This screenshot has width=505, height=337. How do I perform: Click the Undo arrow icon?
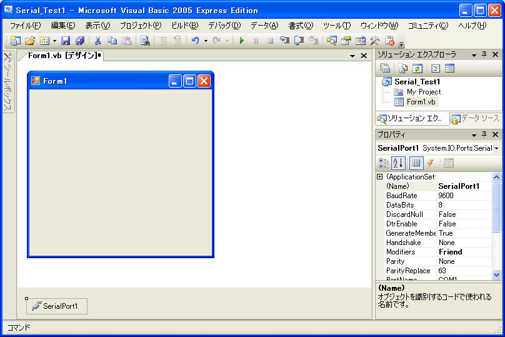click(195, 41)
